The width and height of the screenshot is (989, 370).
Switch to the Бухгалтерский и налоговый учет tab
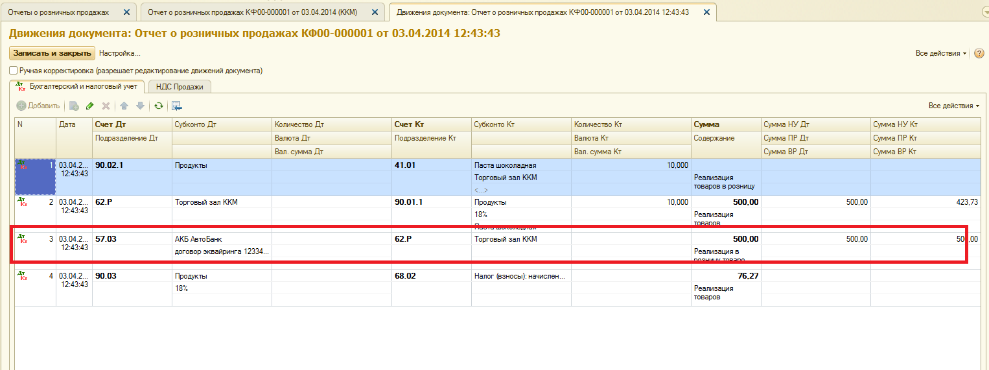(x=77, y=86)
